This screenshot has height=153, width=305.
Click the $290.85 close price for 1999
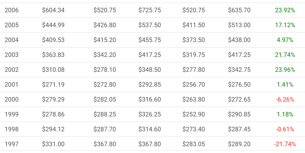[x=239, y=114]
